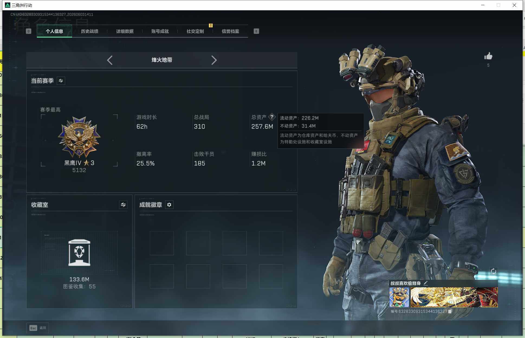Minimize the 三角洲行动 window

pyautogui.click(x=483, y=5)
